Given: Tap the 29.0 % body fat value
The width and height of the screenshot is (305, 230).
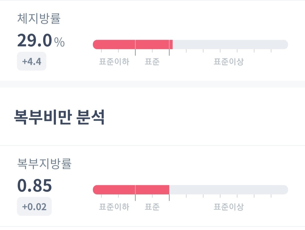Looking at the screenshot, I should (x=35, y=41).
